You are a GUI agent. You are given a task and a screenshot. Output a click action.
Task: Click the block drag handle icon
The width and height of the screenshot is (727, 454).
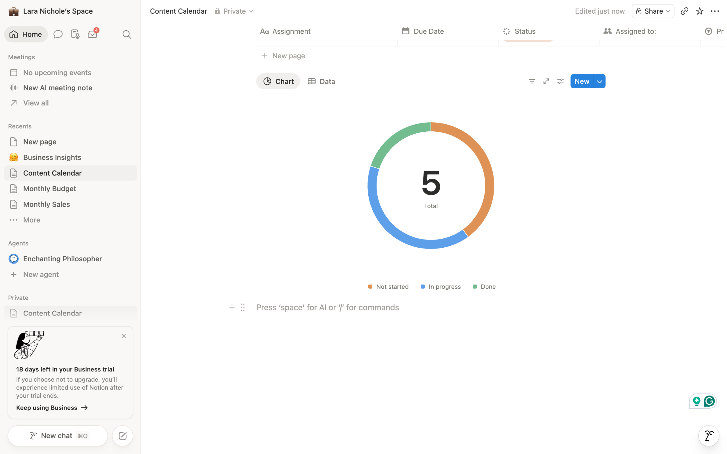pyautogui.click(x=243, y=308)
